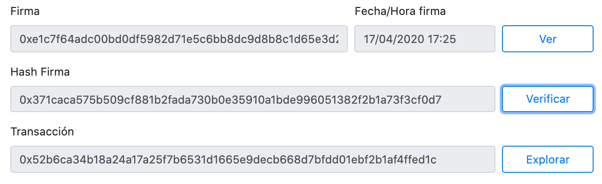View the signature using the Ver button
Screen dimensions: 602x184
547,39
